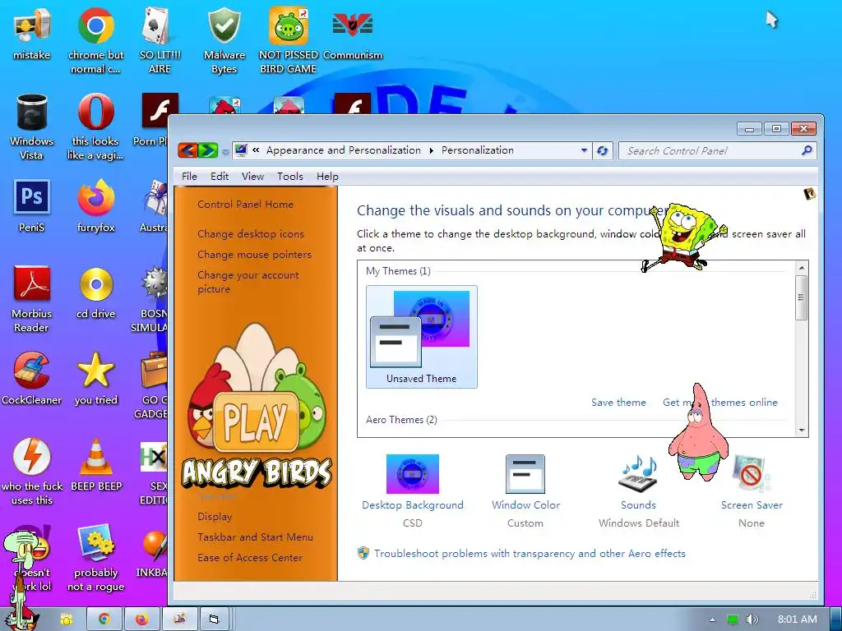The image size is (842, 631).
Task: Click the Personalization taskbar window button
Action: pos(179,619)
